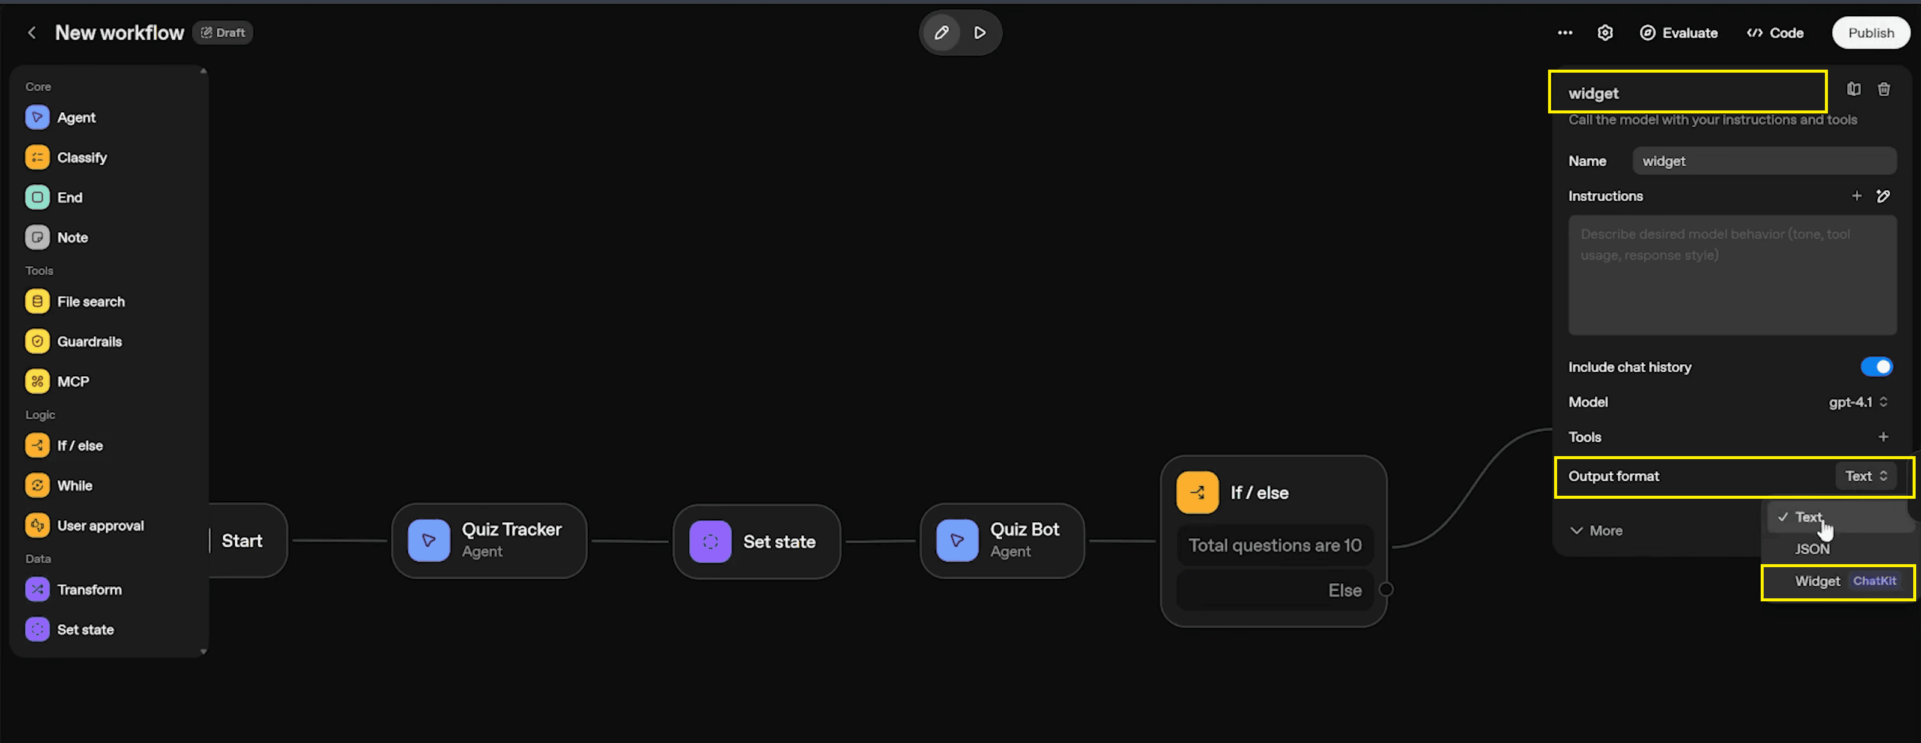Image resolution: width=1921 pixels, height=743 pixels.
Task: Open the workflow settings gear
Action: [x=1605, y=33]
